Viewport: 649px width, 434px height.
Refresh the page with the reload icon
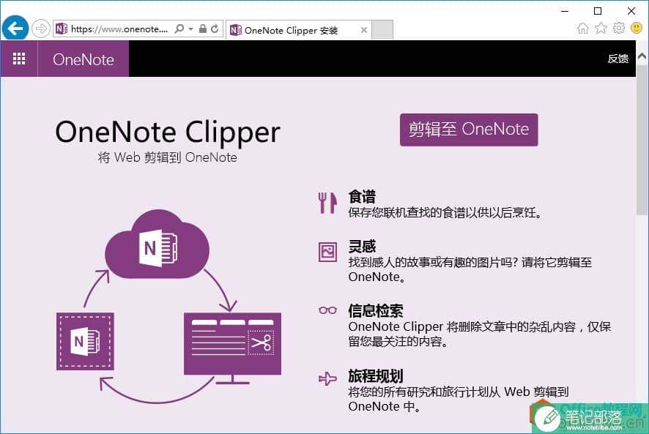click(215, 29)
